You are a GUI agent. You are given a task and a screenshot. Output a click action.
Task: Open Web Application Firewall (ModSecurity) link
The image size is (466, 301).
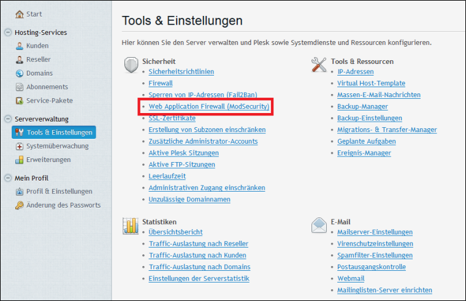tap(209, 106)
